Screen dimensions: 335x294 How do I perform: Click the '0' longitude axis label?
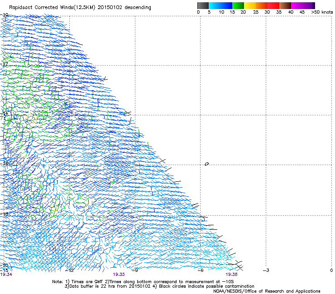331,270
